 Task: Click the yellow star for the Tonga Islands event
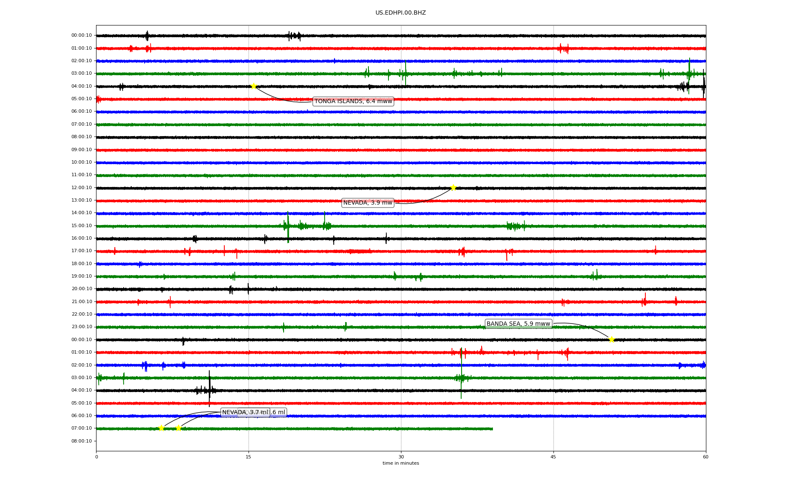(x=254, y=86)
